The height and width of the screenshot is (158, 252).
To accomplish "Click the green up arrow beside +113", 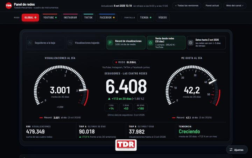I will [x=109, y=99].
